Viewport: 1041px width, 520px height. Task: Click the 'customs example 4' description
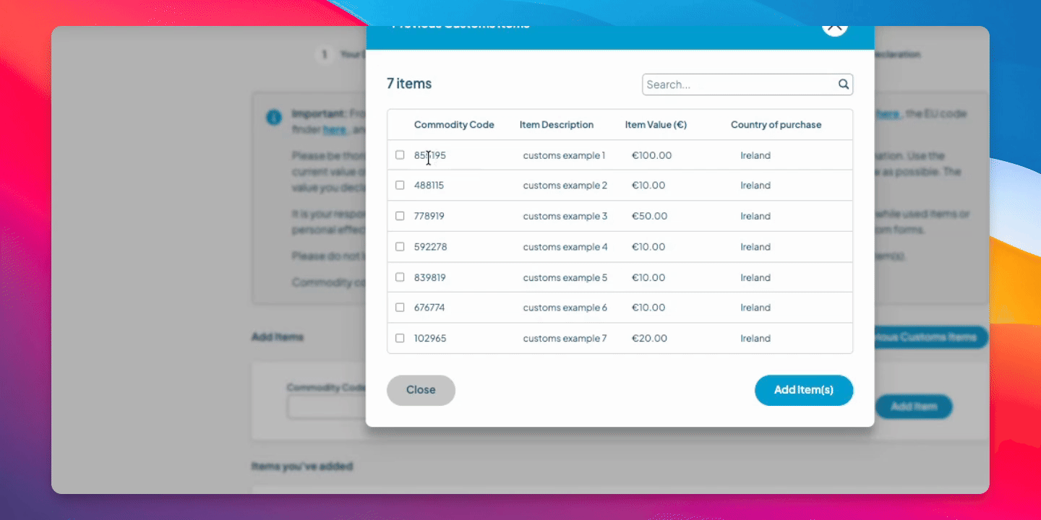point(565,247)
